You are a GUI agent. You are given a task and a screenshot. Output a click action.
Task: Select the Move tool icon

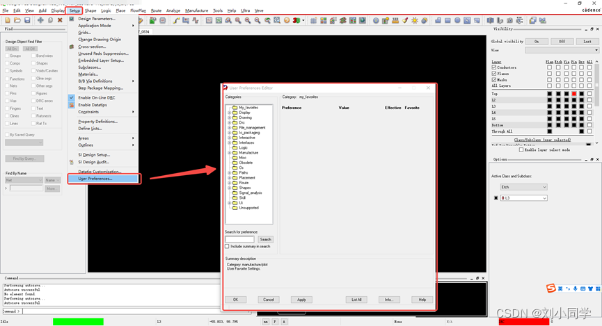[x=40, y=20]
